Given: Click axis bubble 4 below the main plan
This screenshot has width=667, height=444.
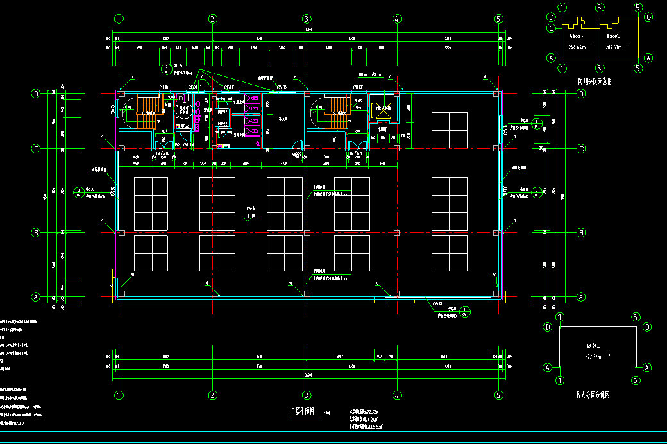Looking at the screenshot, I should point(398,395).
